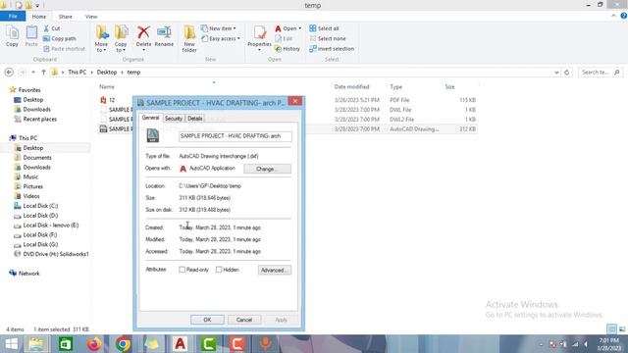Click the red Delete icon
The height and width of the screenshot is (353, 628).
click(x=143, y=32)
